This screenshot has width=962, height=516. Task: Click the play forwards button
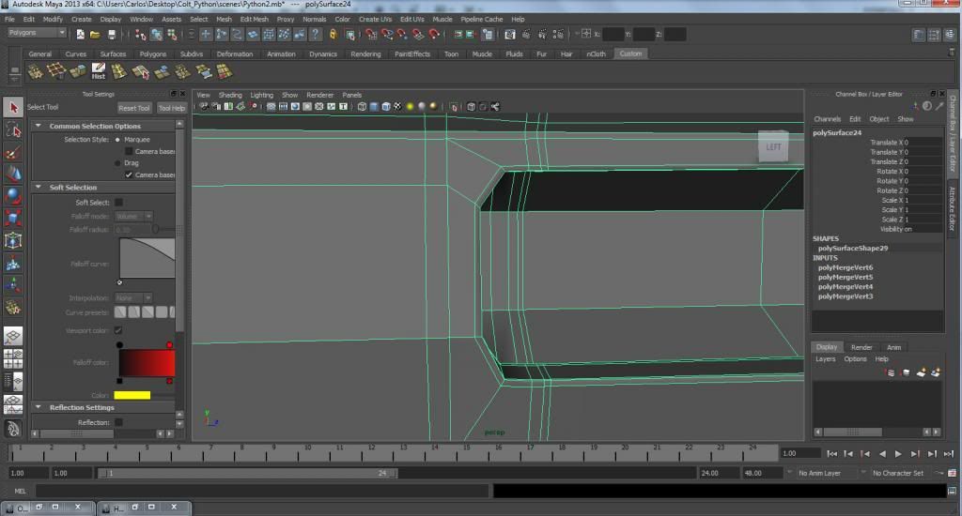[x=897, y=453]
